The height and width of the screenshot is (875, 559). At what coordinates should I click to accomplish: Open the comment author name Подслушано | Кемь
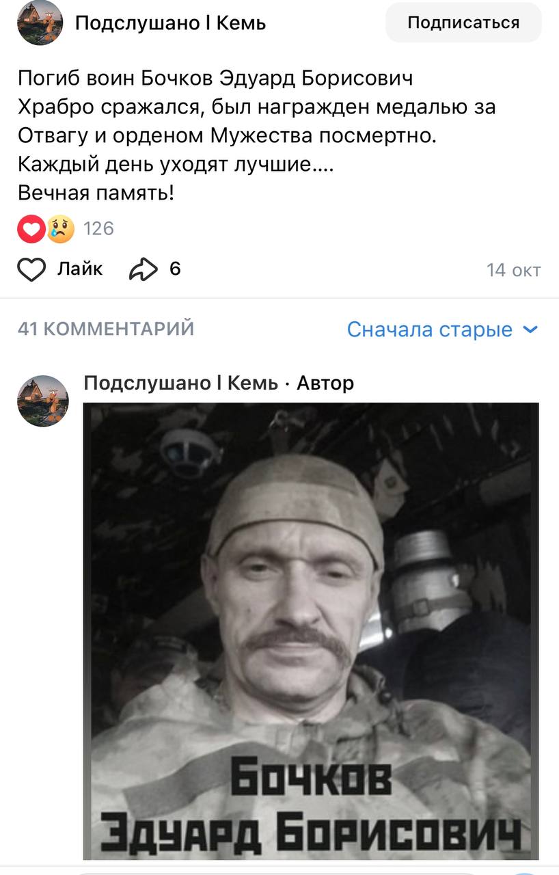pyautogui.click(x=181, y=383)
